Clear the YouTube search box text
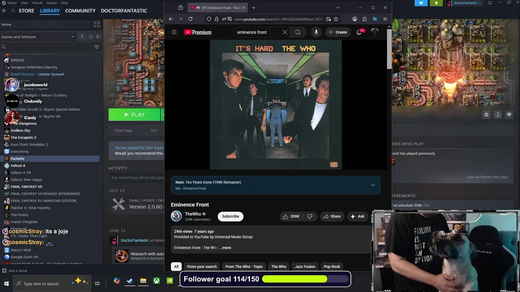The height and width of the screenshot is (292, 520). [x=285, y=32]
